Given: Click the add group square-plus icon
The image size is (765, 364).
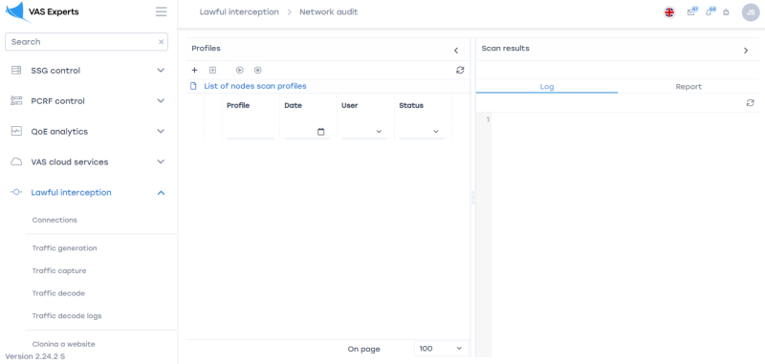Looking at the screenshot, I should coord(212,70).
